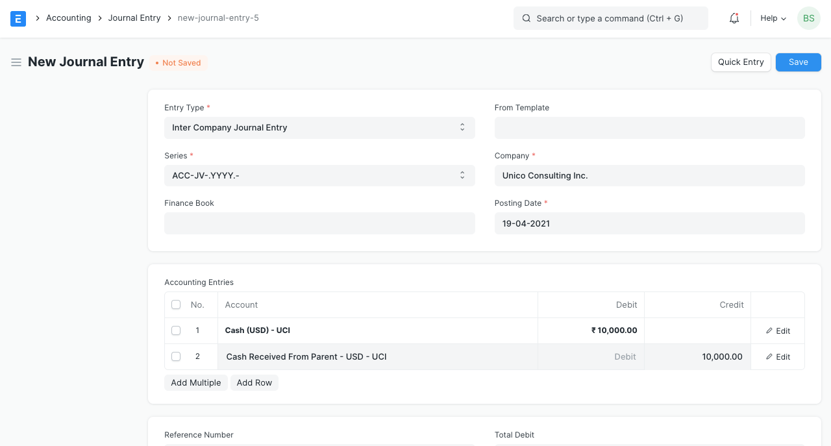This screenshot has height=446, width=831.
Task: Open Journal Entry from the breadcrumb
Action: coord(134,18)
